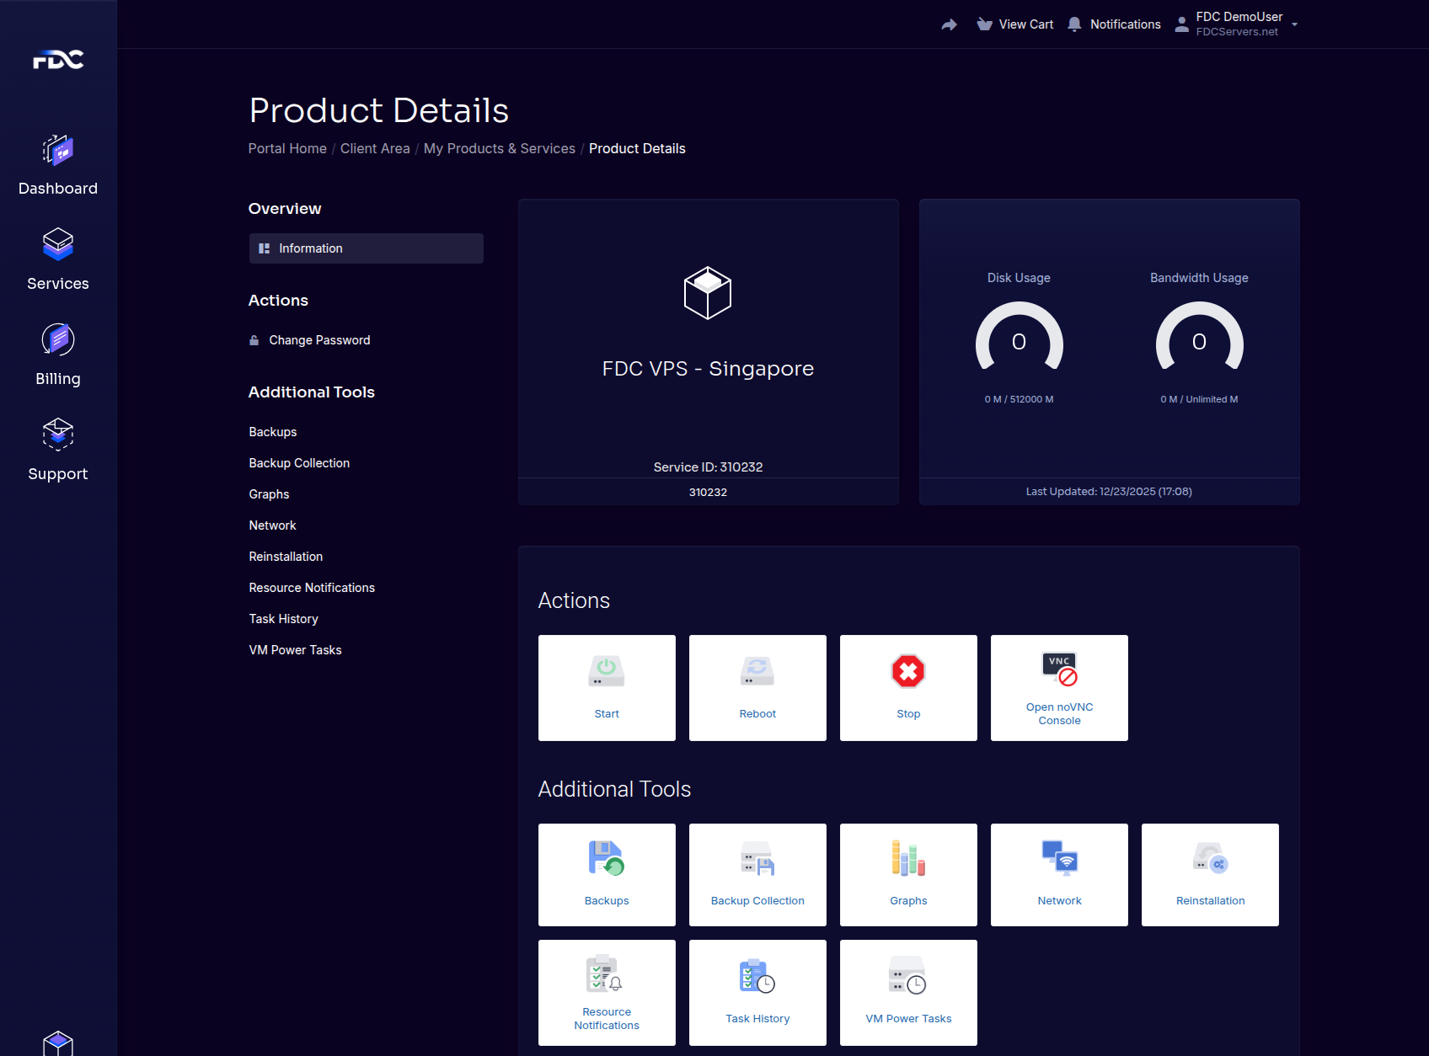The image size is (1429, 1056).
Task: Select the Information tab under Overview
Action: pyautogui.click(x=366, y=248)
